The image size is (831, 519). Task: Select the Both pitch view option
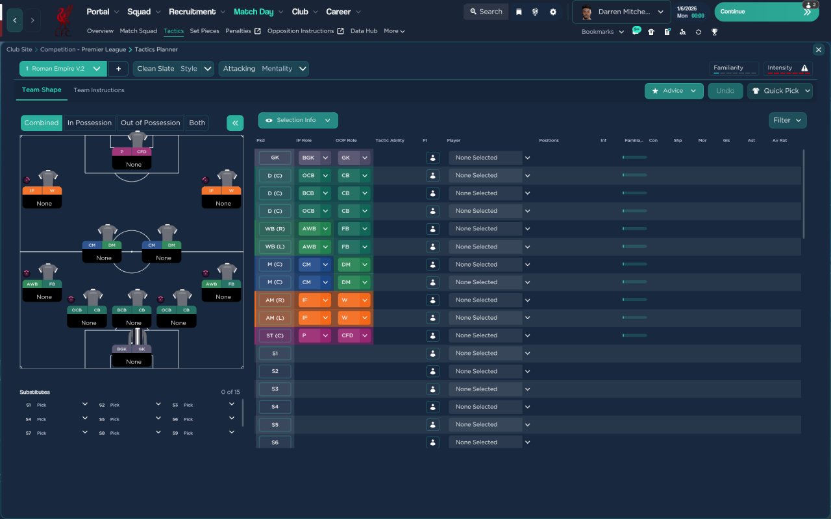(x=197, y=123)
